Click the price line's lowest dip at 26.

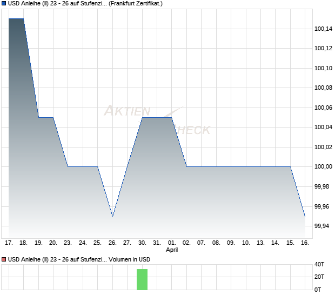(112, 216)
